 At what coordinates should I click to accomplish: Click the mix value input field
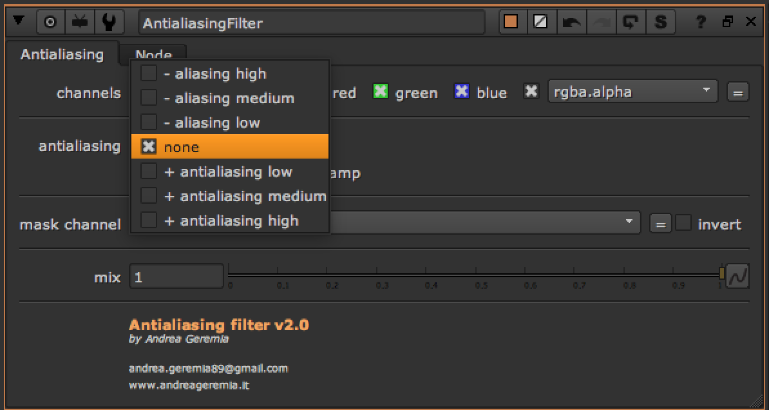tap(176, 277)
